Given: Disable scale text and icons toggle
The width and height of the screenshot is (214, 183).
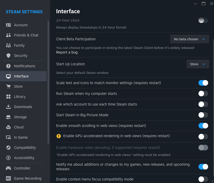Looking at the screenshot, I should coord(203,83).
